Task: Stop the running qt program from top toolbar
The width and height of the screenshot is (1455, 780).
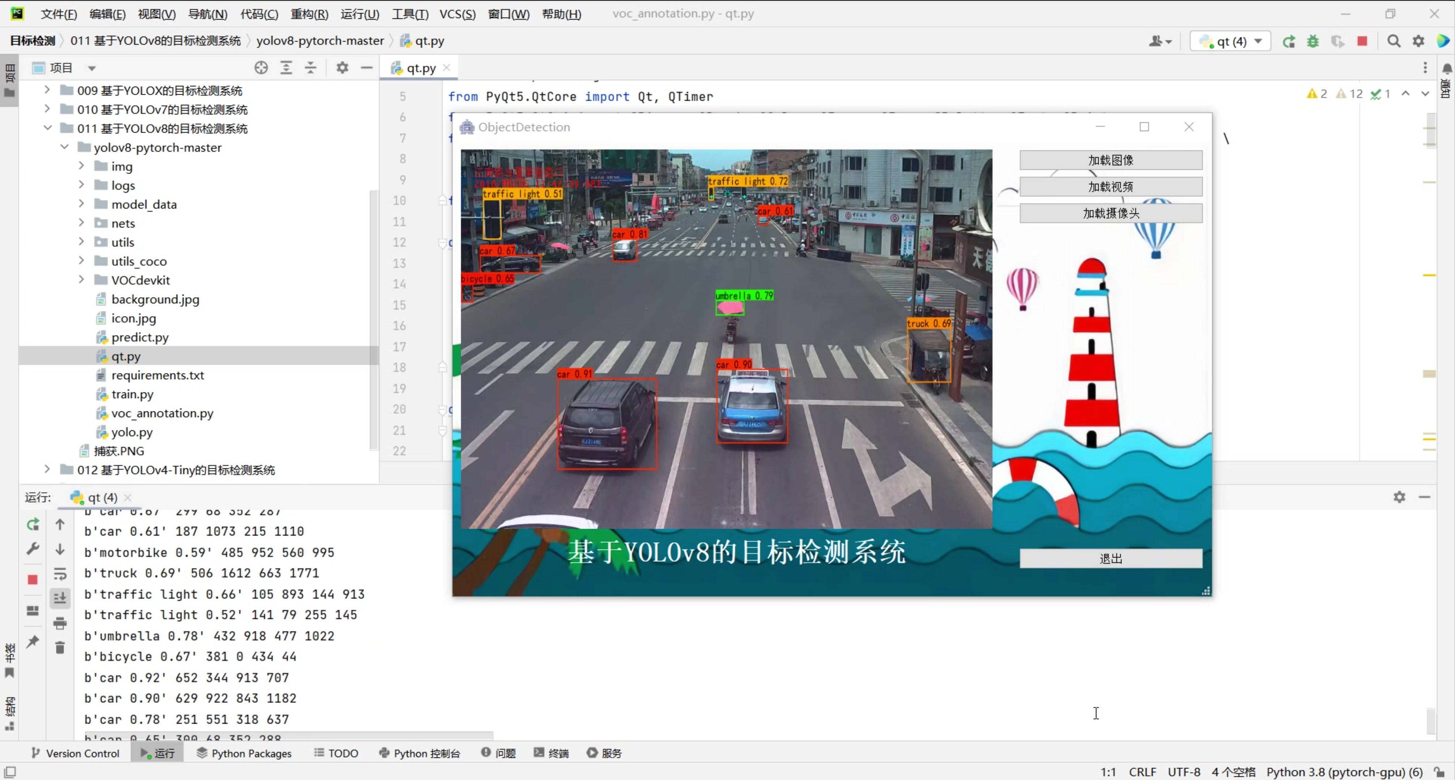Action: [x=1362, y=41]
